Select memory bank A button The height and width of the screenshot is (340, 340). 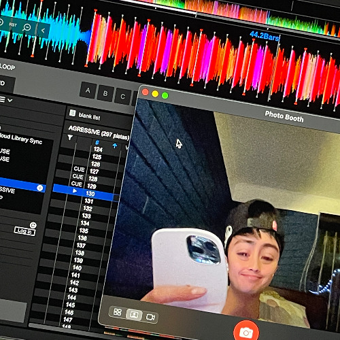88,90
